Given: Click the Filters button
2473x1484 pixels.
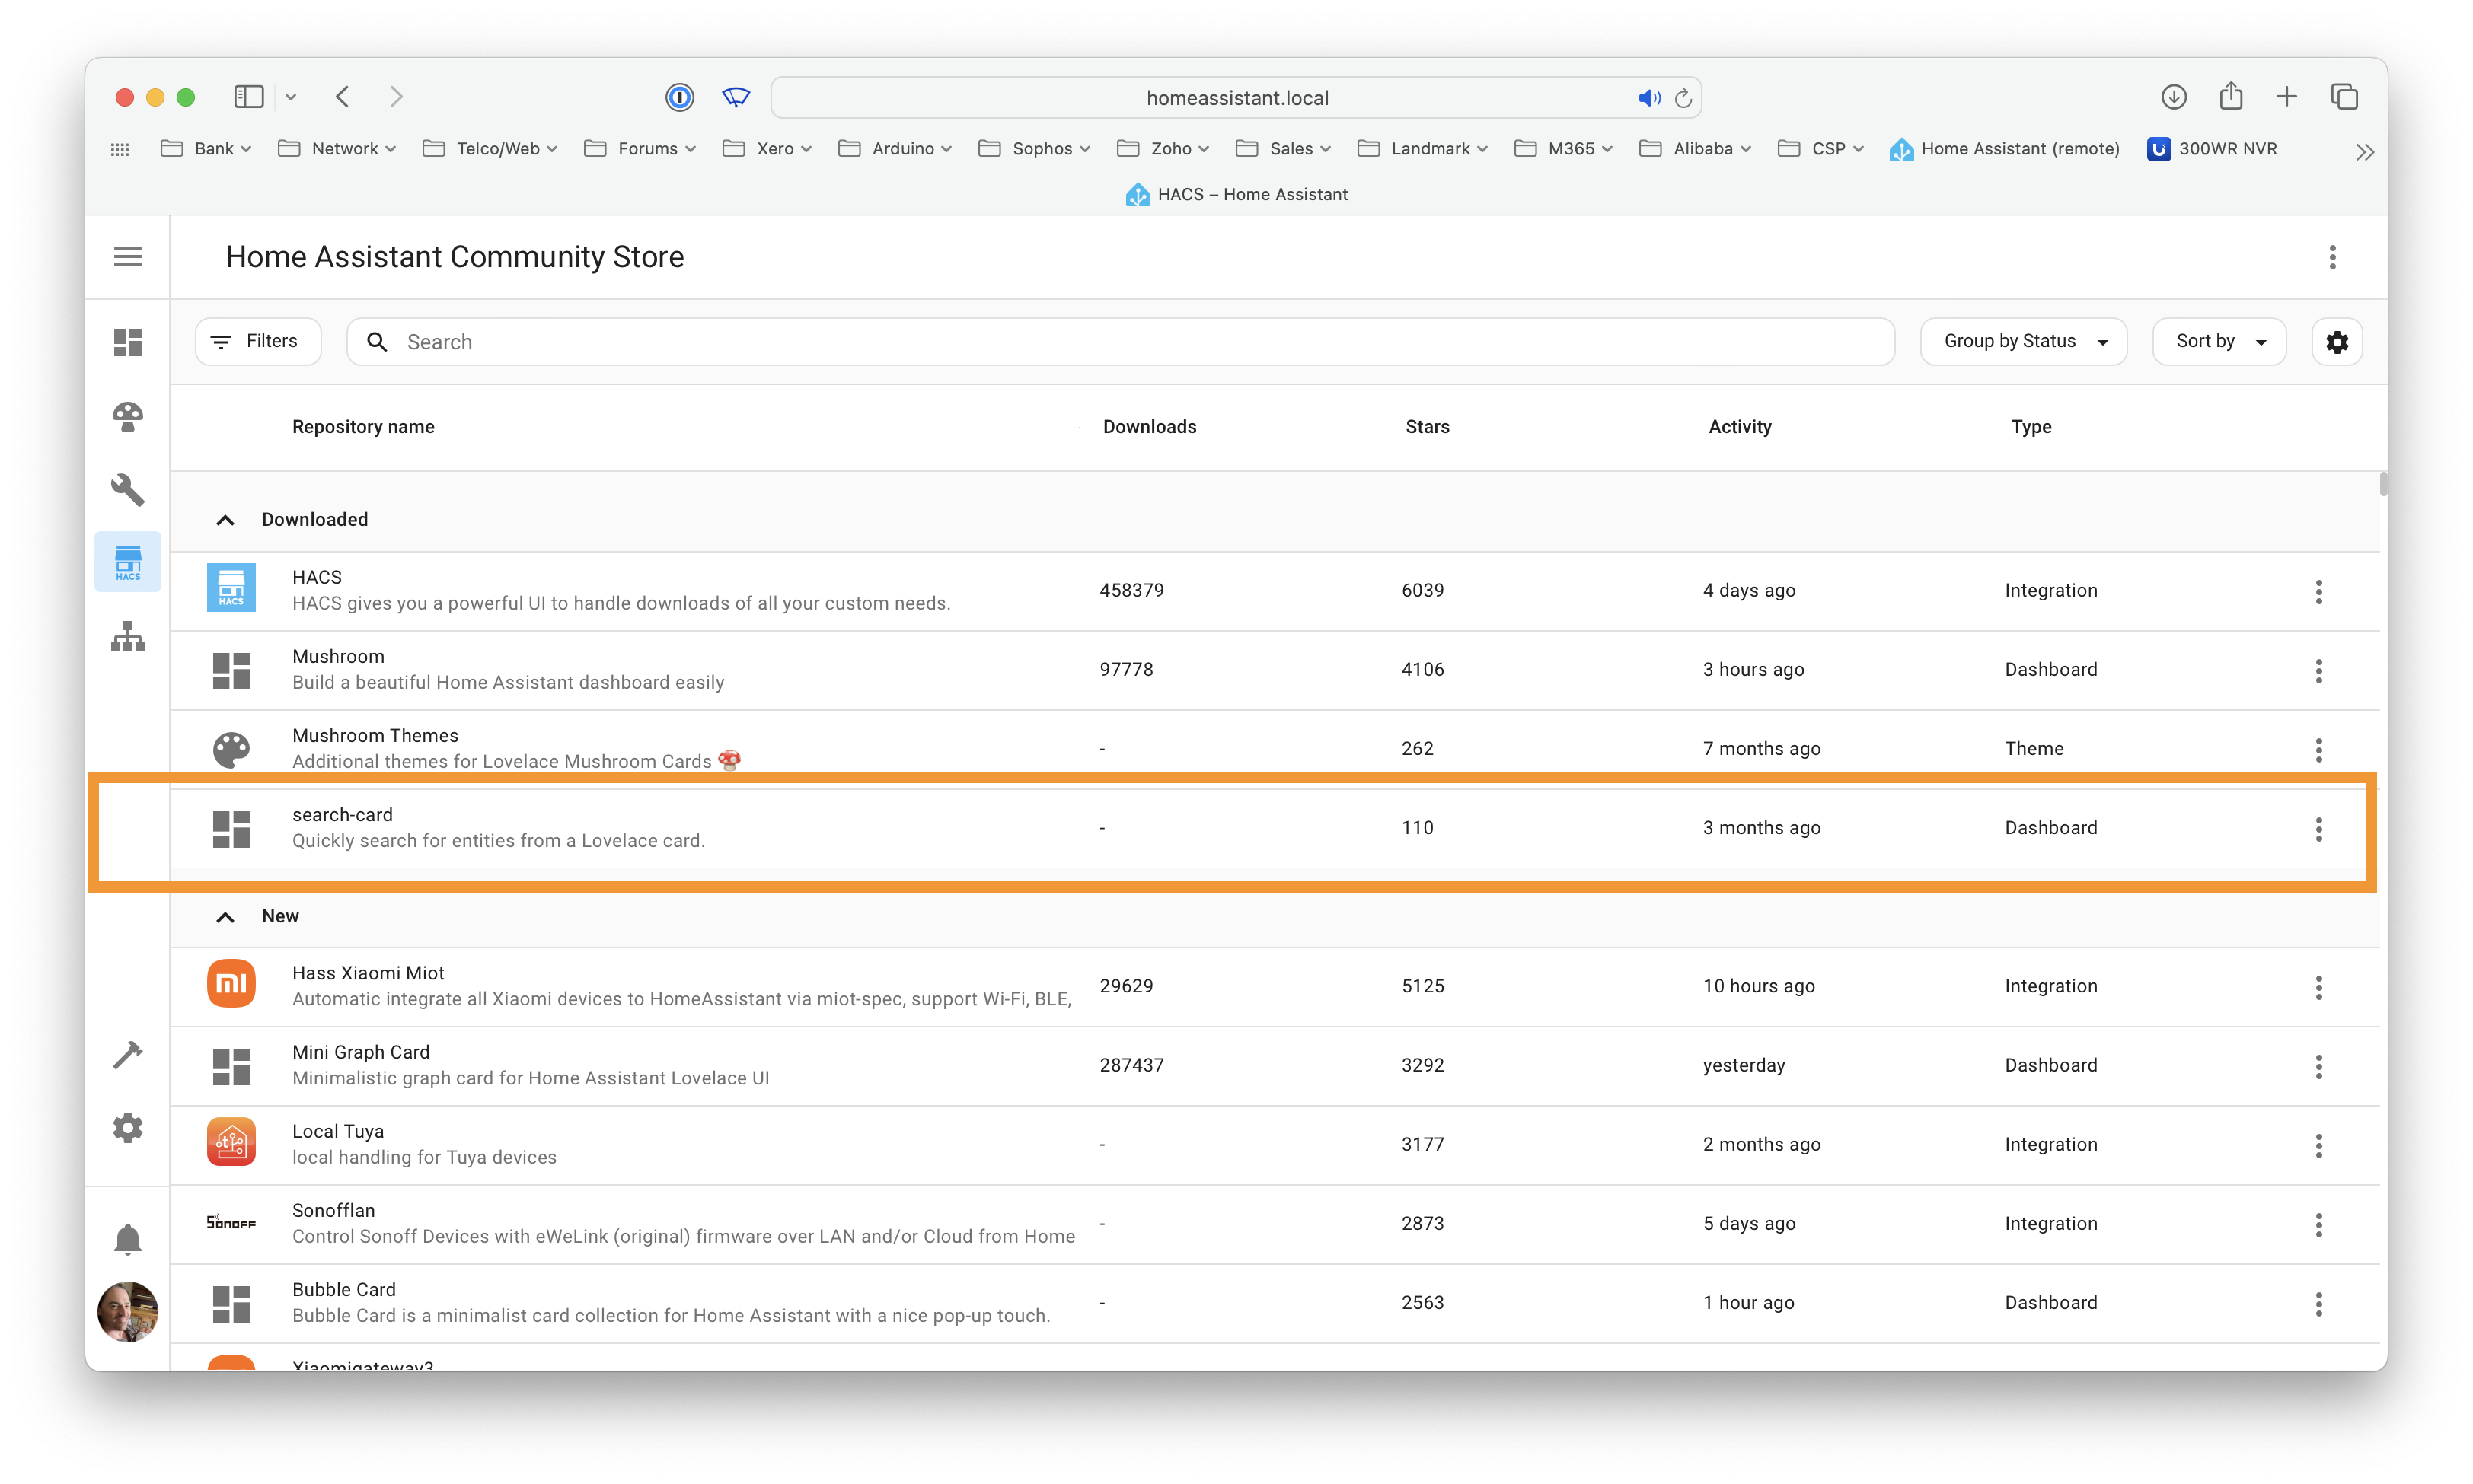Looking at the screenshot, I should click(258, 342).
